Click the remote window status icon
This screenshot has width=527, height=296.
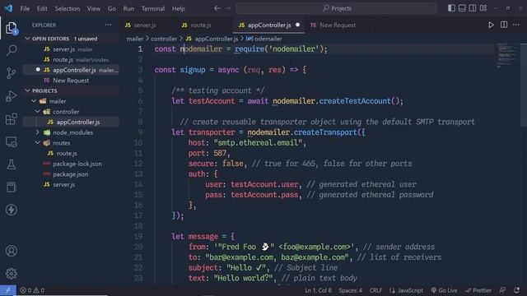(7, 290)
